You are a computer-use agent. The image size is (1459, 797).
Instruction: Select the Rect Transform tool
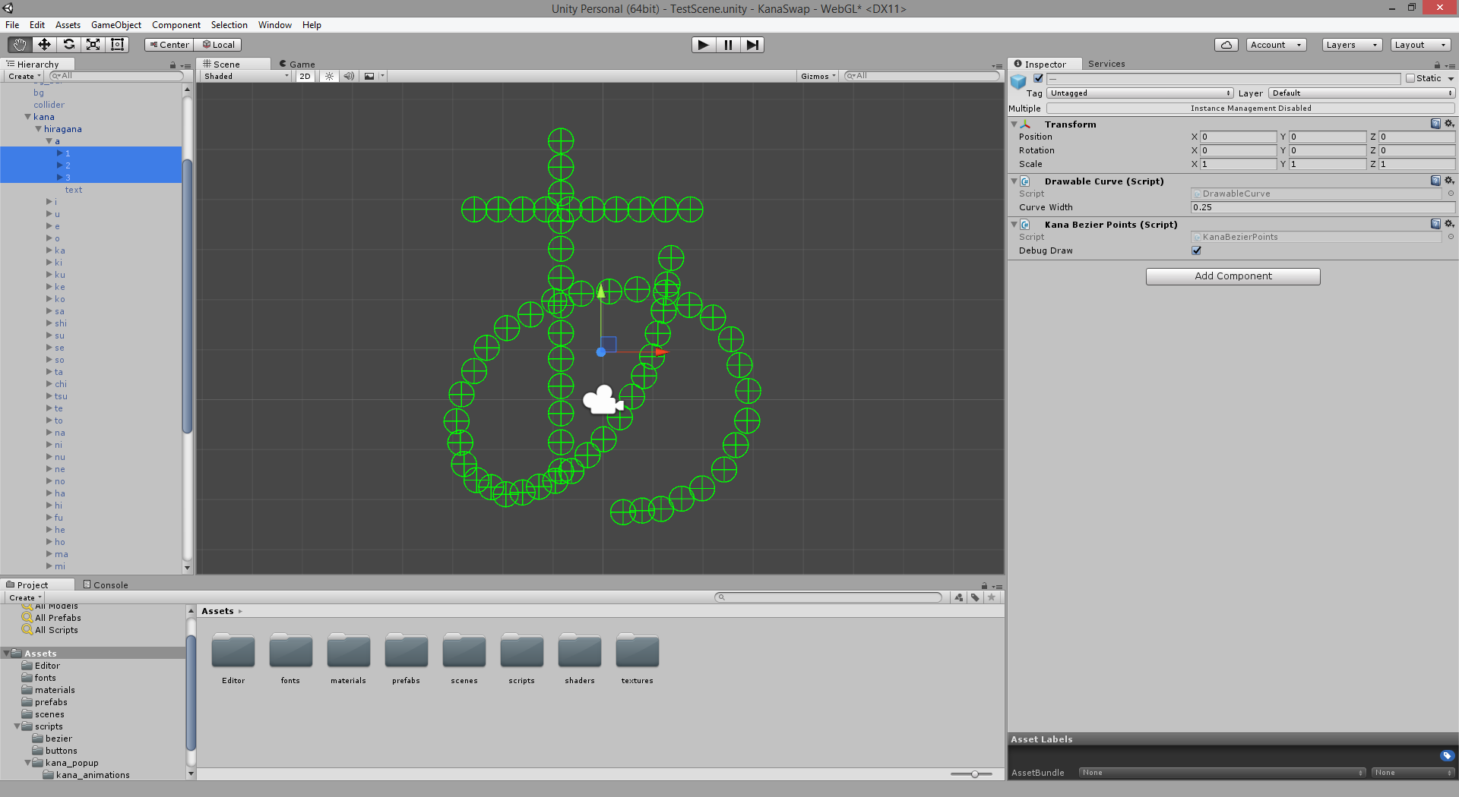click(x=117, y=45)
